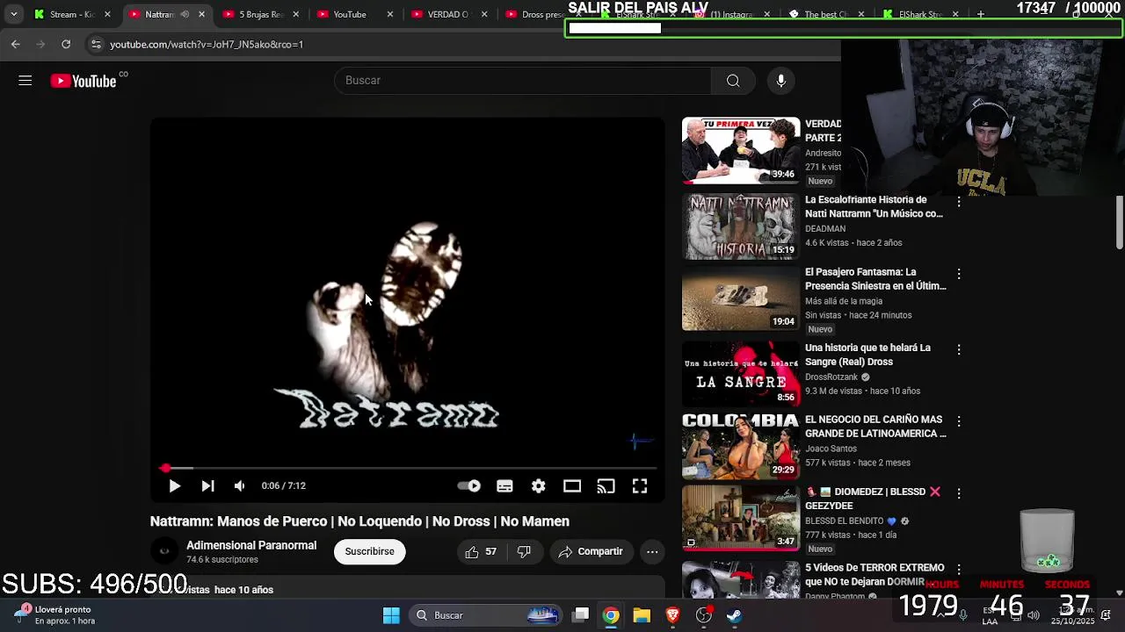This screenshot has width=1125, height=632.
Task: Seek along the video progress bar
Action: pos(407,468)
